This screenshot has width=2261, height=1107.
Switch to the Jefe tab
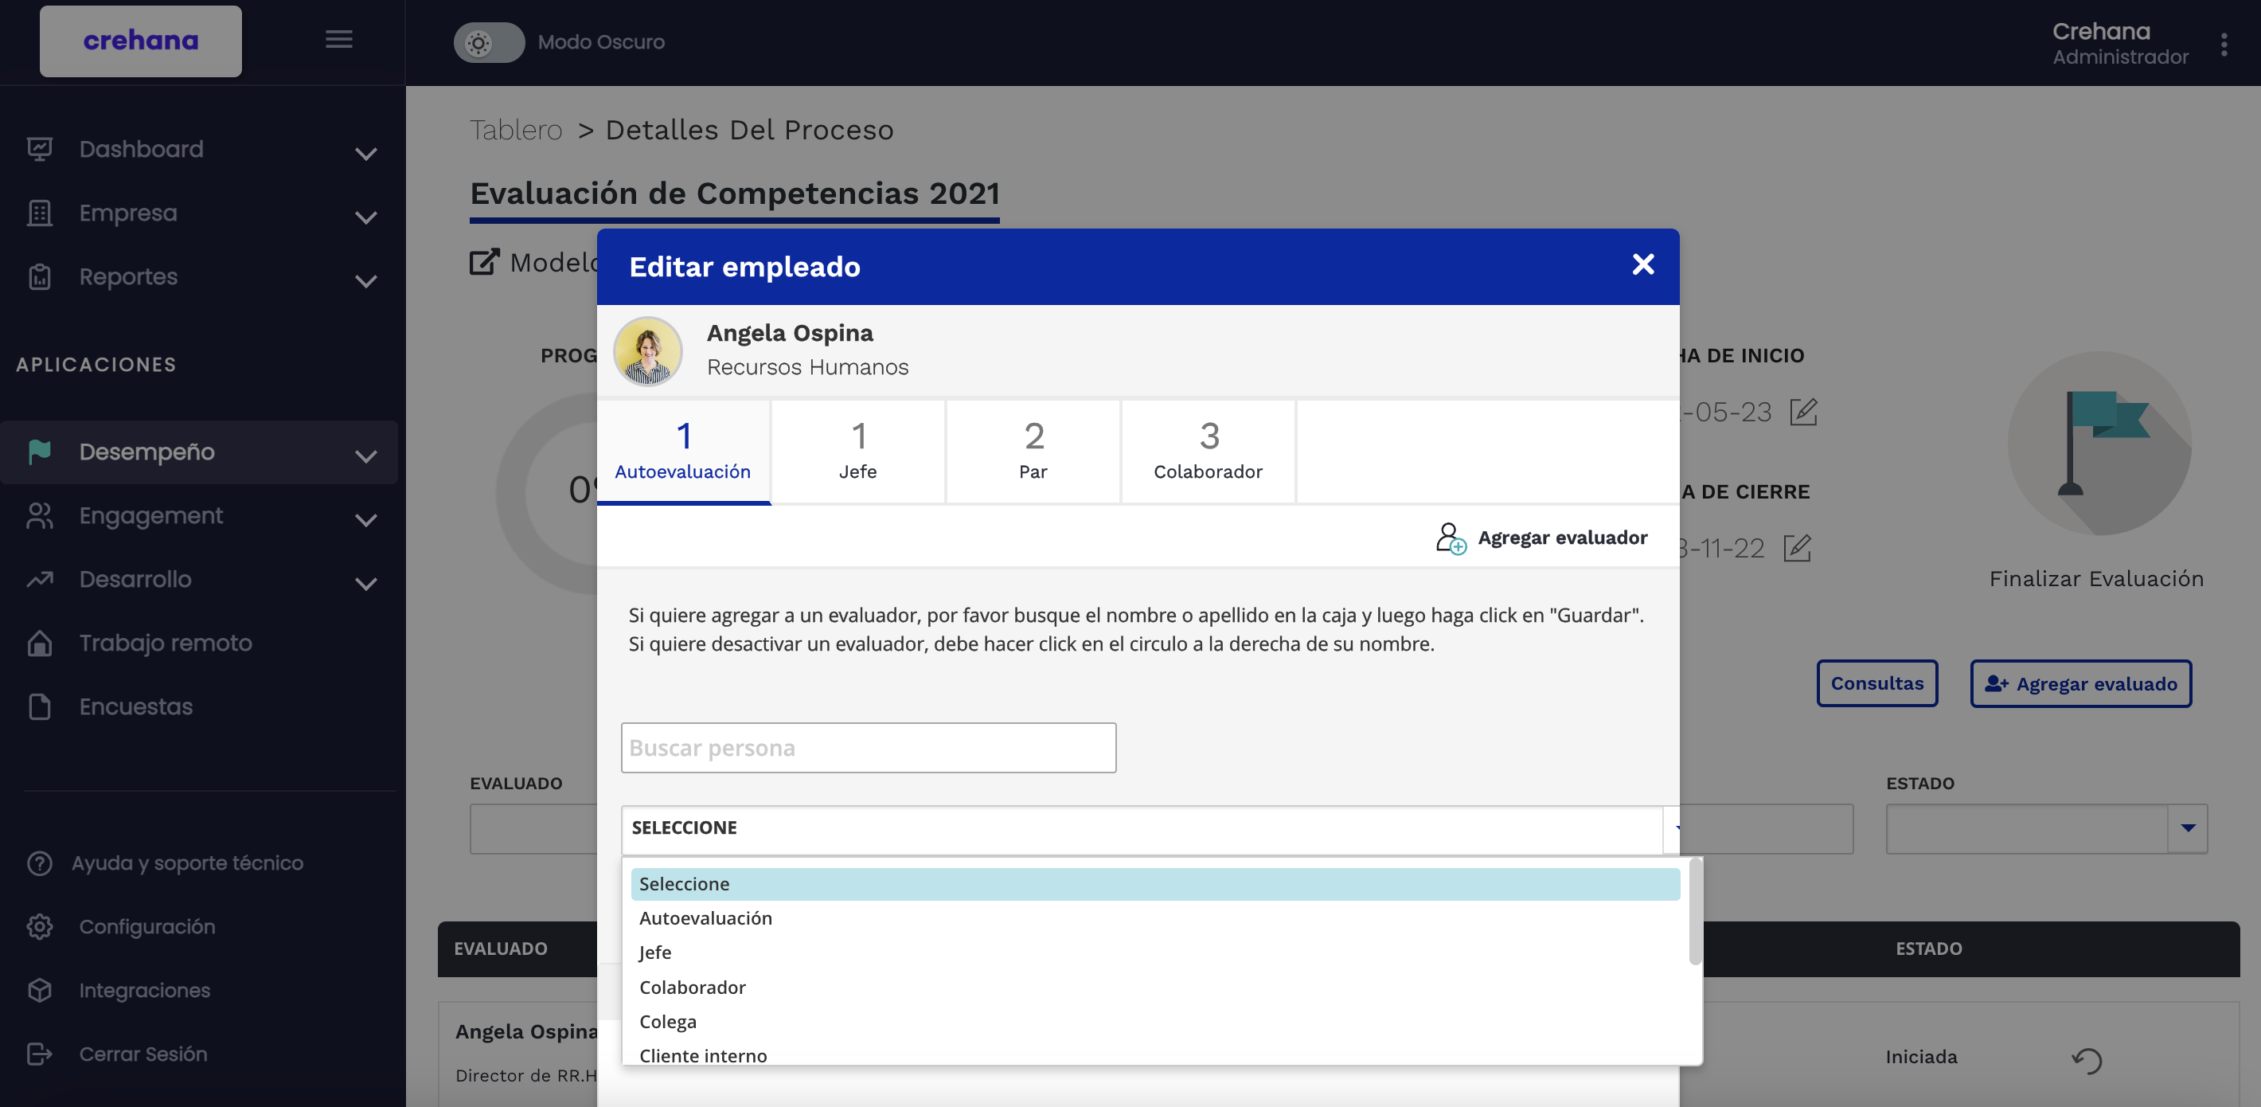pos(857,452)
